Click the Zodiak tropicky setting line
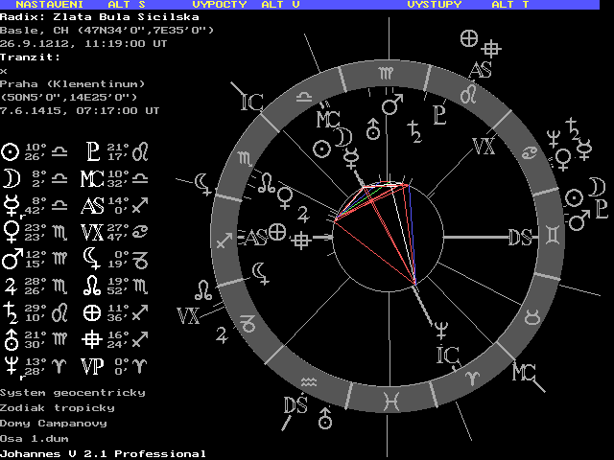 click(x=57, y=408)
